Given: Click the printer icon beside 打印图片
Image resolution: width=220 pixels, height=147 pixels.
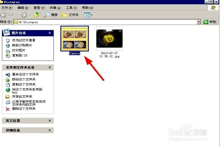Looking at the screenshot, I should click(8, 51).
